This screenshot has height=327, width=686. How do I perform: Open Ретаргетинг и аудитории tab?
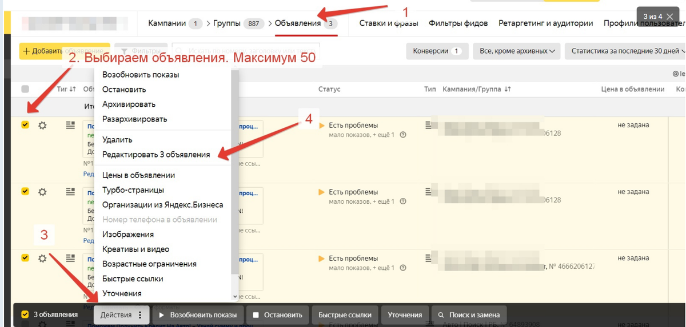545,23
